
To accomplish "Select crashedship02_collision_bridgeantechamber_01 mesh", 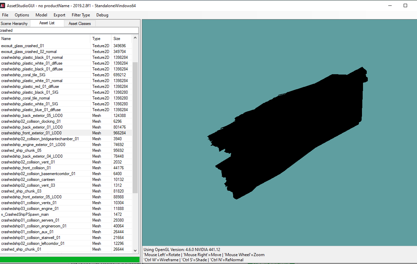I will coord(66,139).
